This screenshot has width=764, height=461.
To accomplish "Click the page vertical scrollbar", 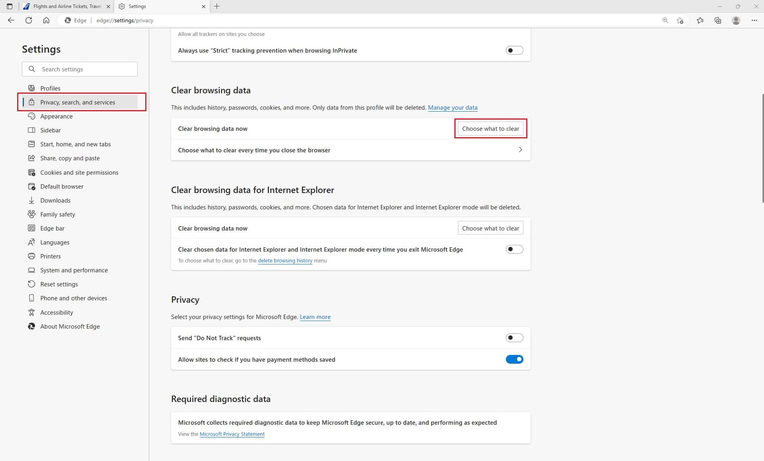I will [762, 148].
